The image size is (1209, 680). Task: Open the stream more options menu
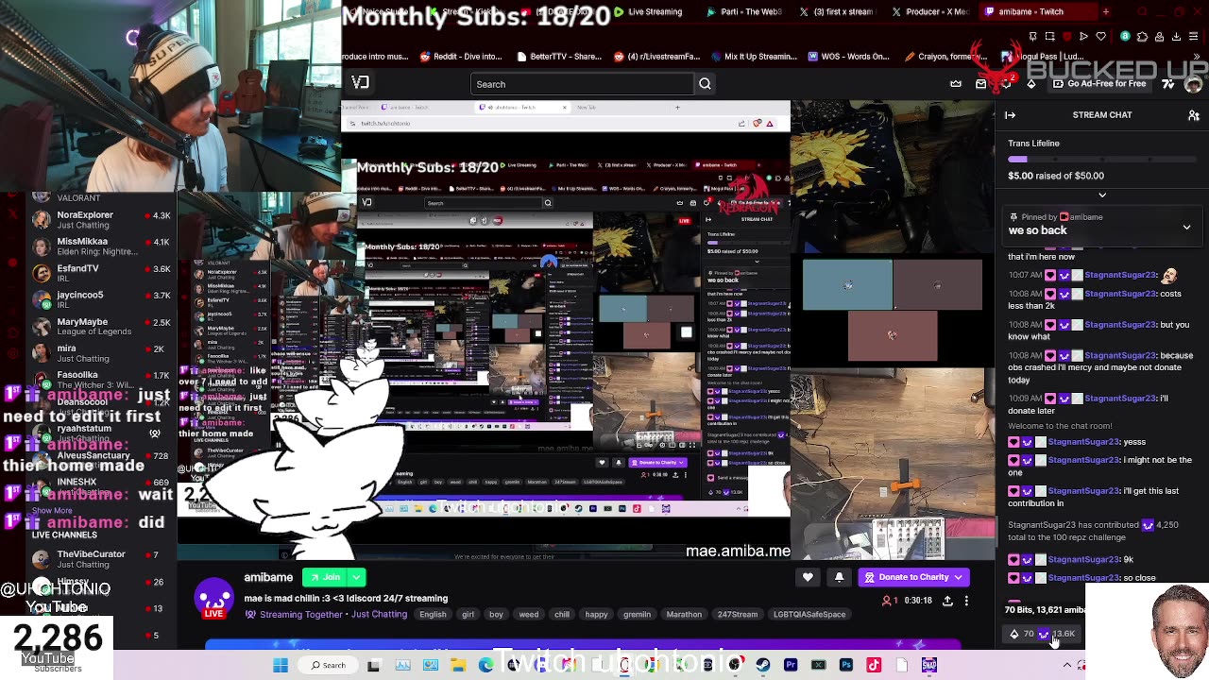pos(966,601)
